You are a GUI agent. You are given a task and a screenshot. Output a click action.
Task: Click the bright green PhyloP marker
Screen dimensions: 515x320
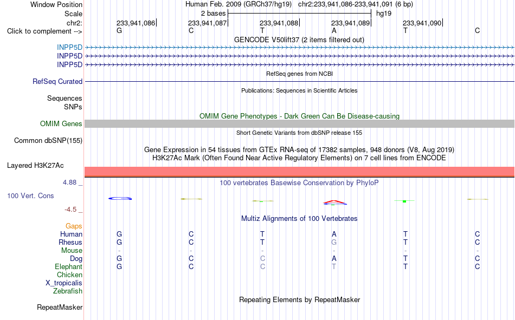pos(404,201)
